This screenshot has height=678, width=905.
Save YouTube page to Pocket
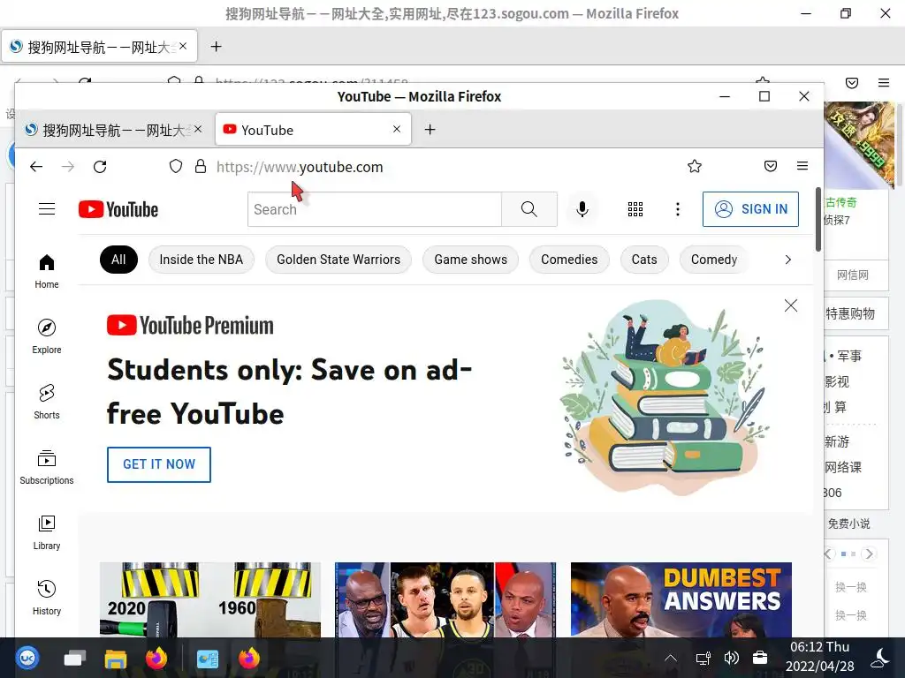pyautogui.click(x=771, y=167)
